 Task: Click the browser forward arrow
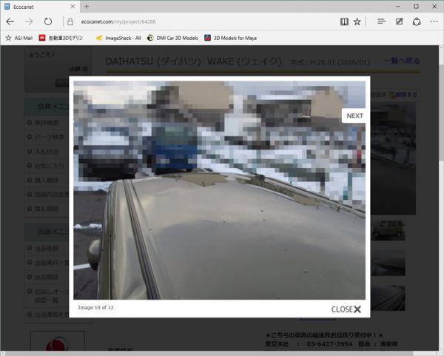click(29, 21)
